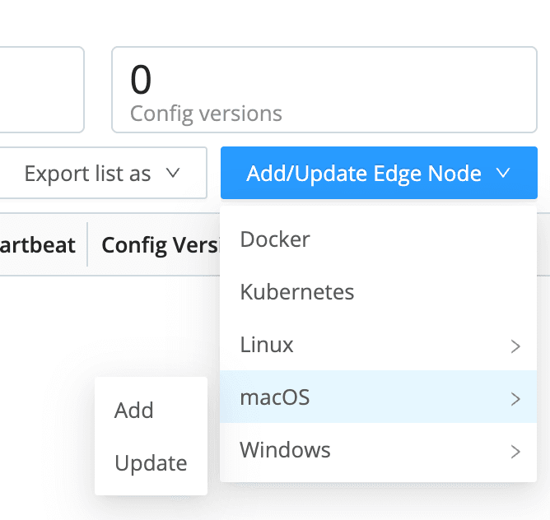Choose Kubernetes in the dropdown list
Image resolution: width=550 pixels, height=520 pixels.
pyautogui.click(x=296, y=292)
